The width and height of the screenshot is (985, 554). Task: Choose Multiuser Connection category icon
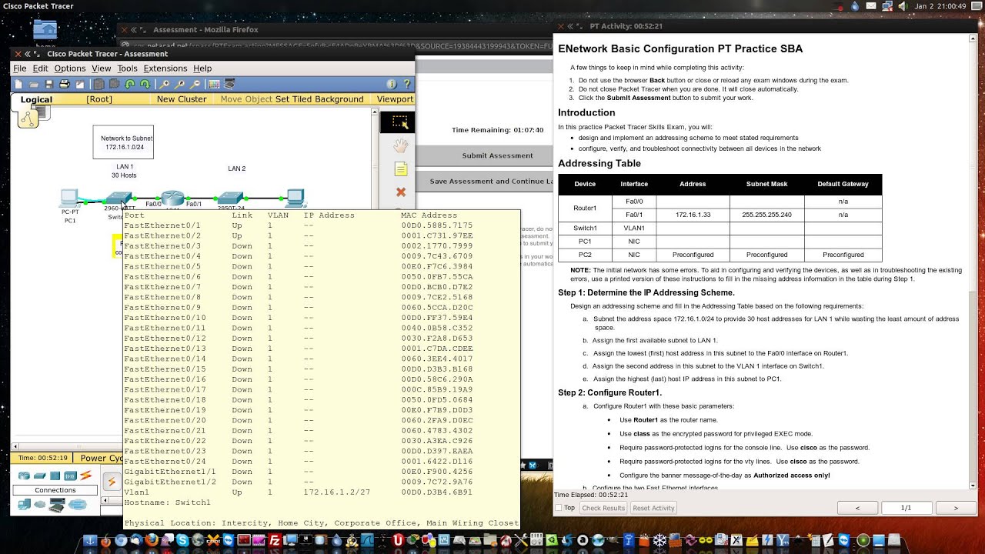77,504
